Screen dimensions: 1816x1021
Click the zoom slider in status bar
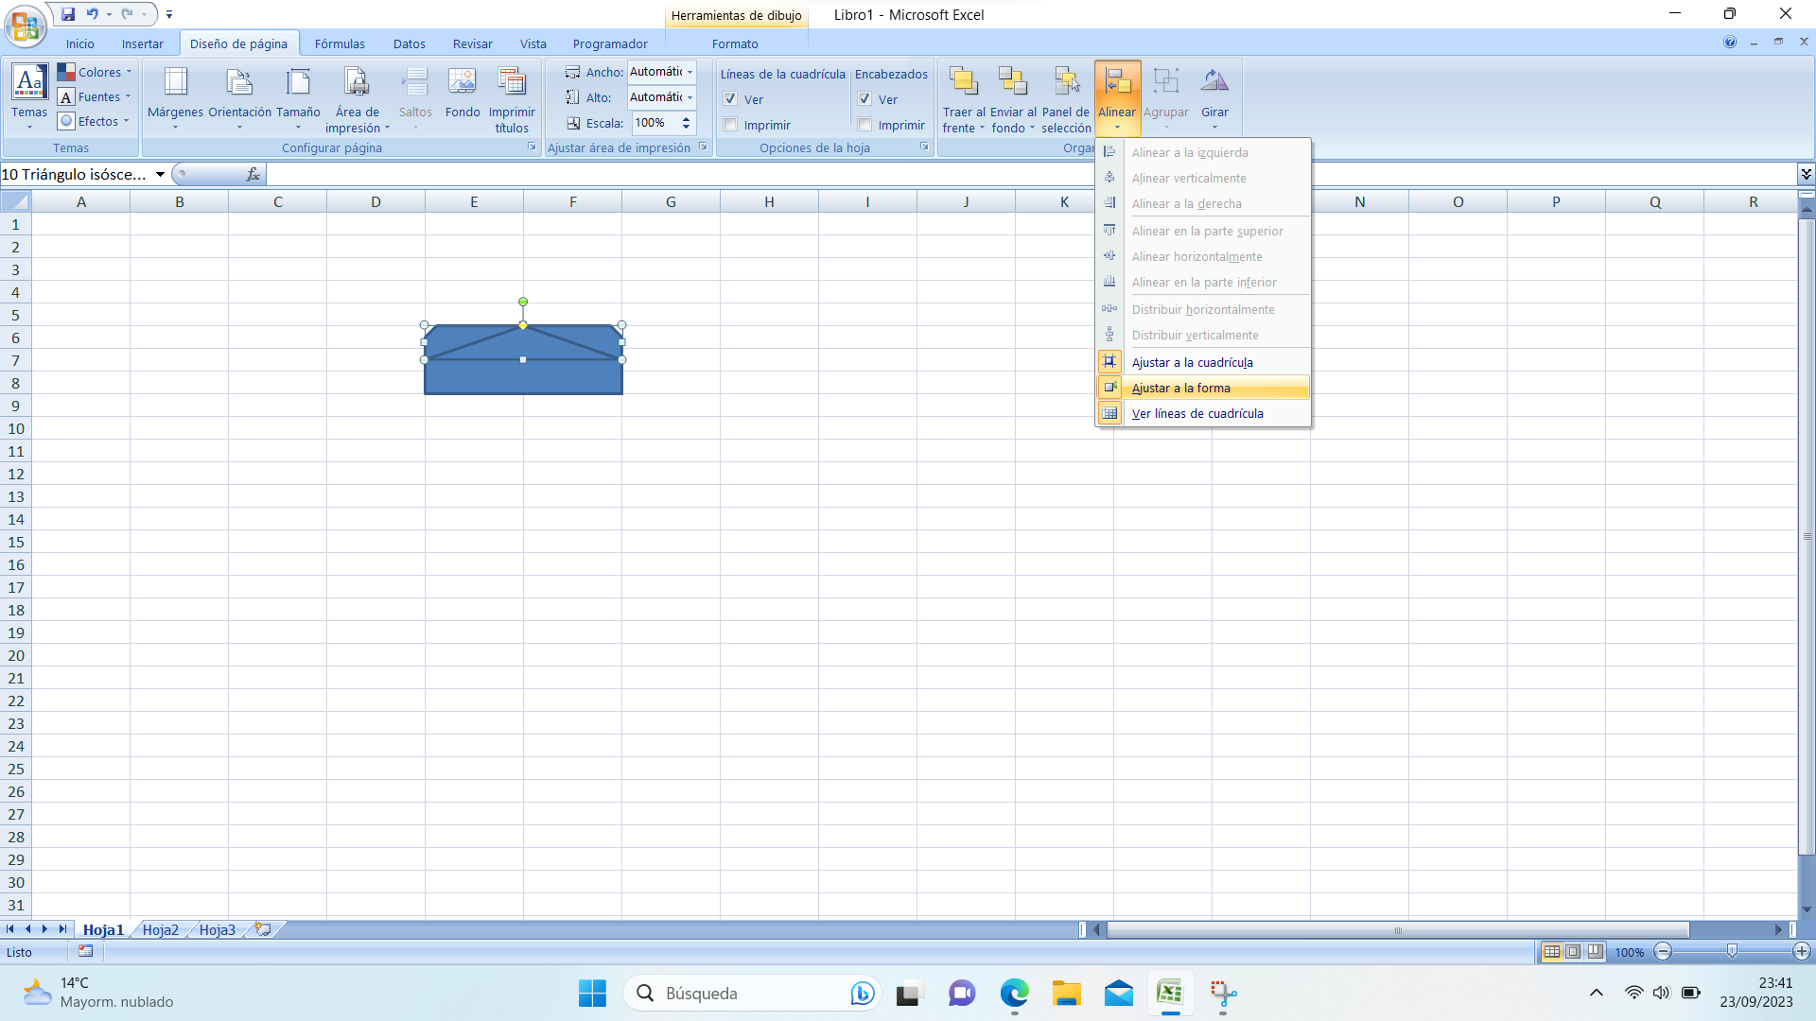coord(1731,952)
